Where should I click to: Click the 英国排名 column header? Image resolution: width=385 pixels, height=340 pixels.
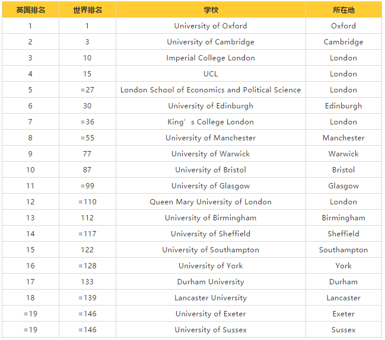click(30, 10)
